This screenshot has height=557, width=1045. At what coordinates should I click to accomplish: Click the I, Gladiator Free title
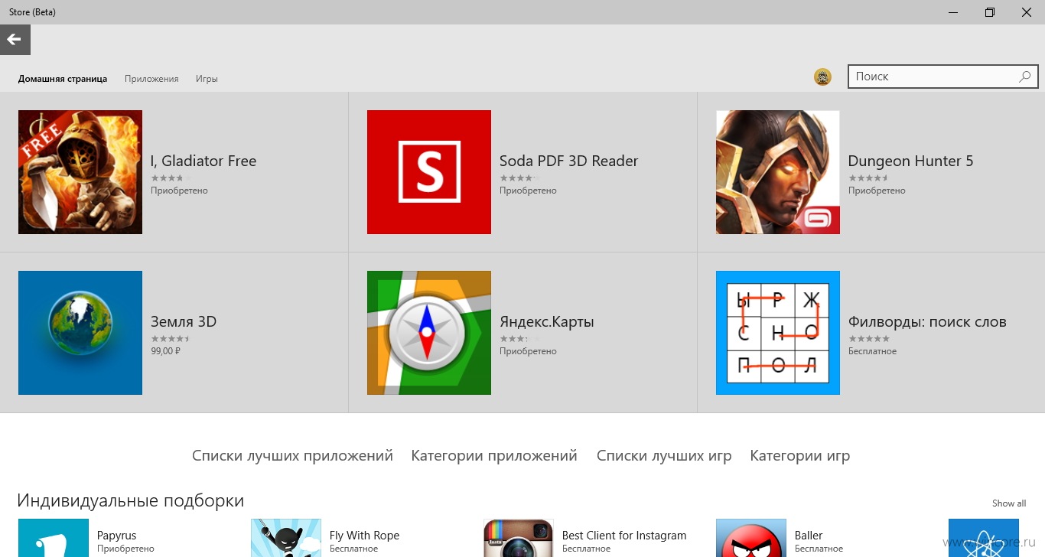[203, 161]
